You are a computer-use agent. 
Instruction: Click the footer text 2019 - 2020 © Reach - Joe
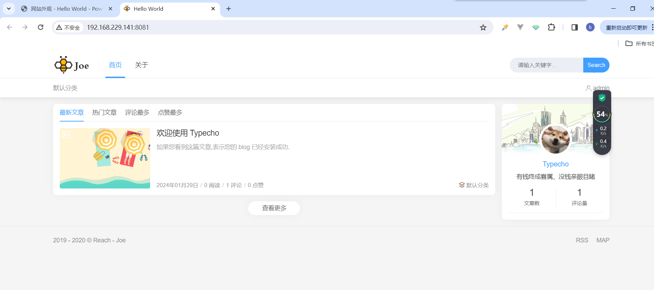click(x=89, y=240)
